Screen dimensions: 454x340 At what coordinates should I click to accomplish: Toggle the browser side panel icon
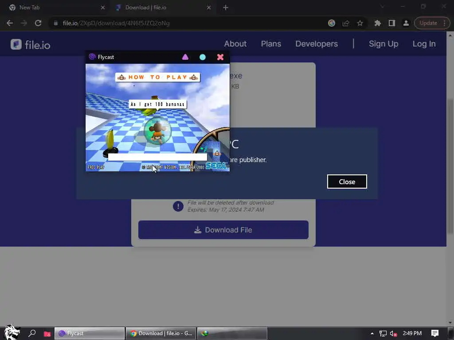[x=392, y=23]
